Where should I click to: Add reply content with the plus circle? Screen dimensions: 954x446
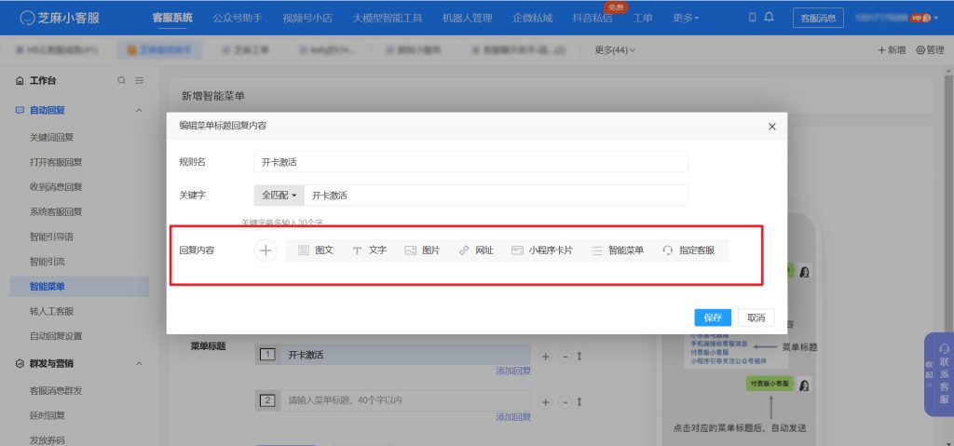pos(266,250)
